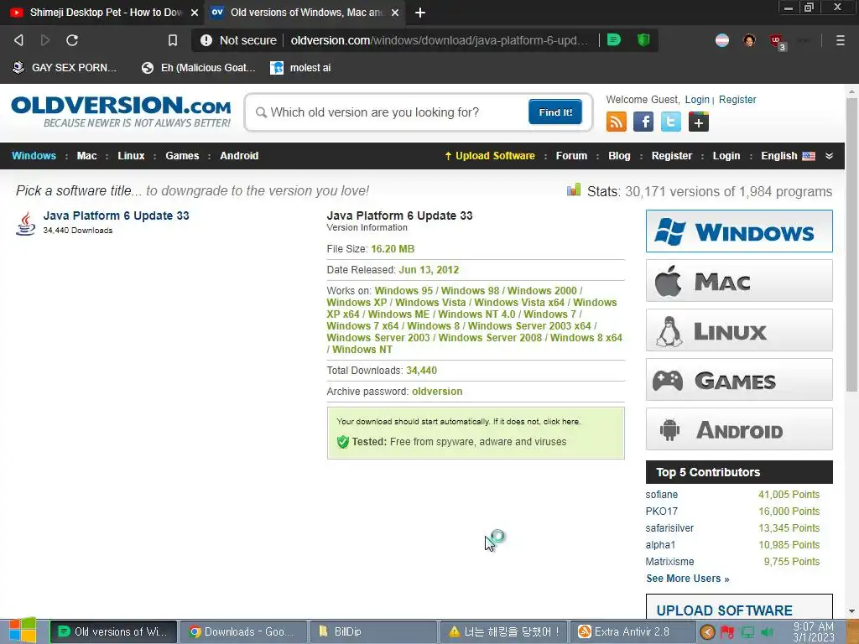Open the Eh (Malicious Goat bookmark
Image resolution: width=859 pixels, height=644 pixels.
pos(198,67)
